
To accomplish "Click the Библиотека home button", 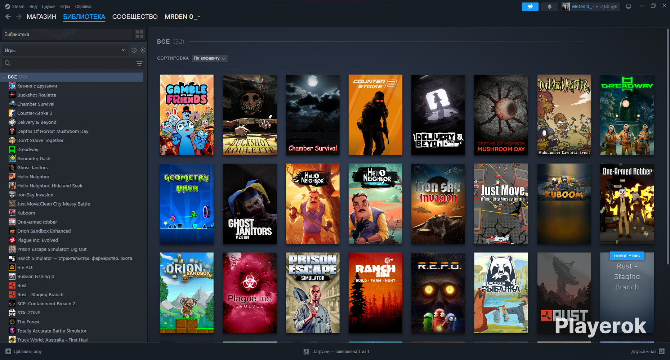I will pos(67,34).
